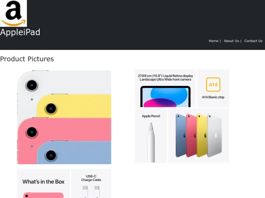Open the stacked colorful iPads camera image
The width and height of the screenshot is (265, 198).
(x=64, y=117)
